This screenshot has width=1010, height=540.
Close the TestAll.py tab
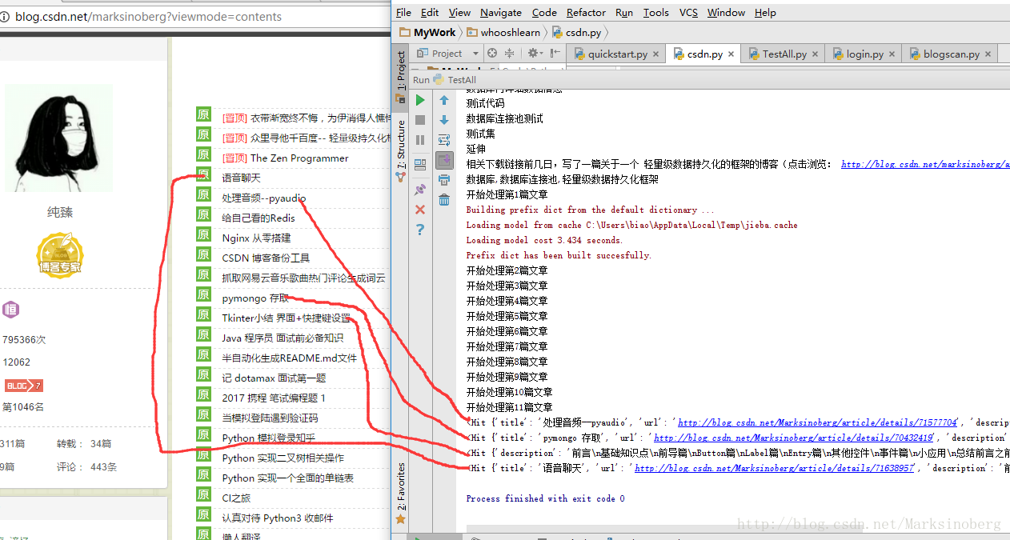pos(815,54)
